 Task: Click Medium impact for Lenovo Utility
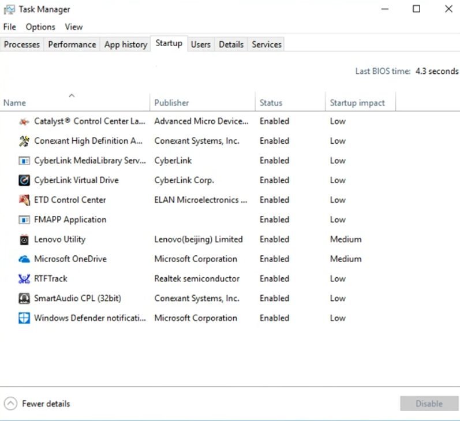(346, 239)
